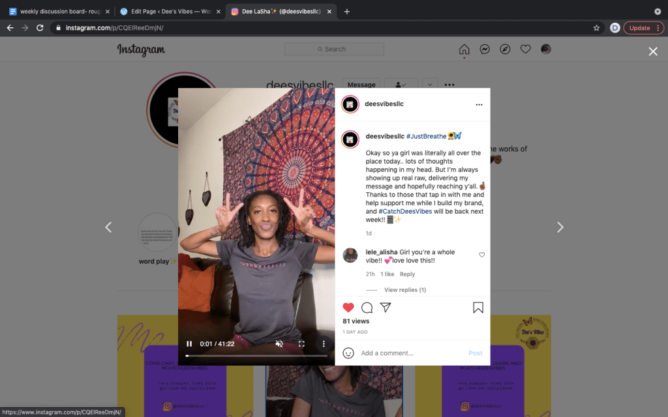This screenshot has width=668, height=417.
Task: Click the comment speech bubble icon
Action: point(367,308)
